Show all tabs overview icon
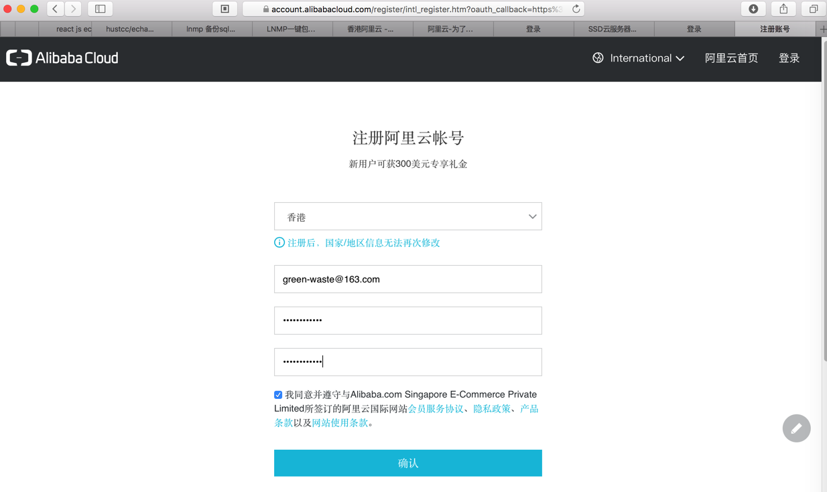 (x=814, y=9)
